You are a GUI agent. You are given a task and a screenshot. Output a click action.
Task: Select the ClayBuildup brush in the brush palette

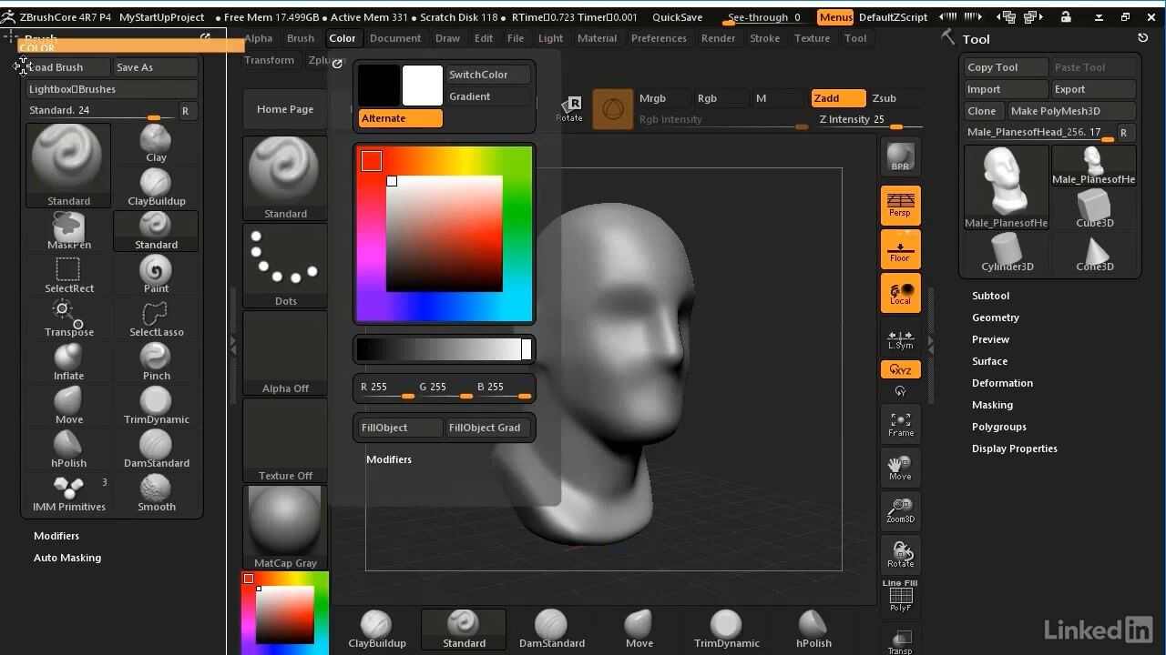click(x=156, y=186)
